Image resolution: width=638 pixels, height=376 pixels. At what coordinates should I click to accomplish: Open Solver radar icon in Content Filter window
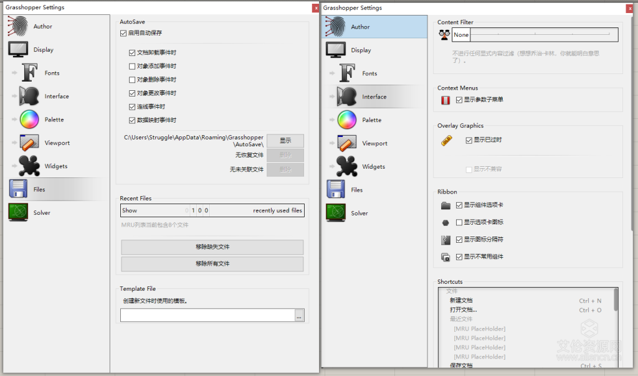pyautogui.click(x=336, y=213)
